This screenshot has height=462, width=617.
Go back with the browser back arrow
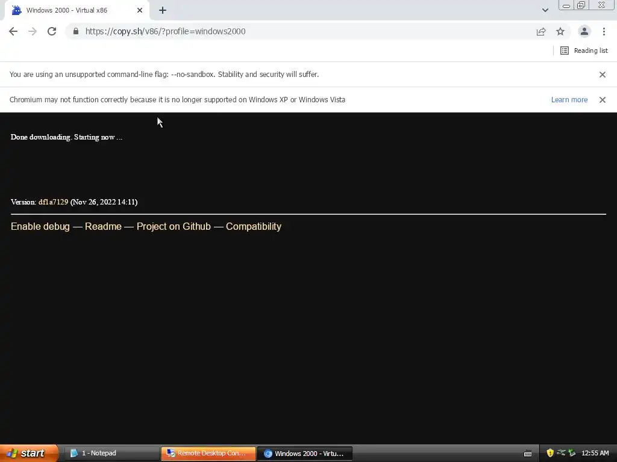tap(13, 31)
